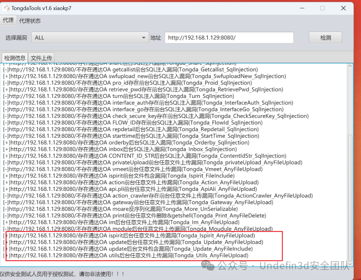Switch to the 文件上传 tab
361x280 pixels.
pos(42,58)
